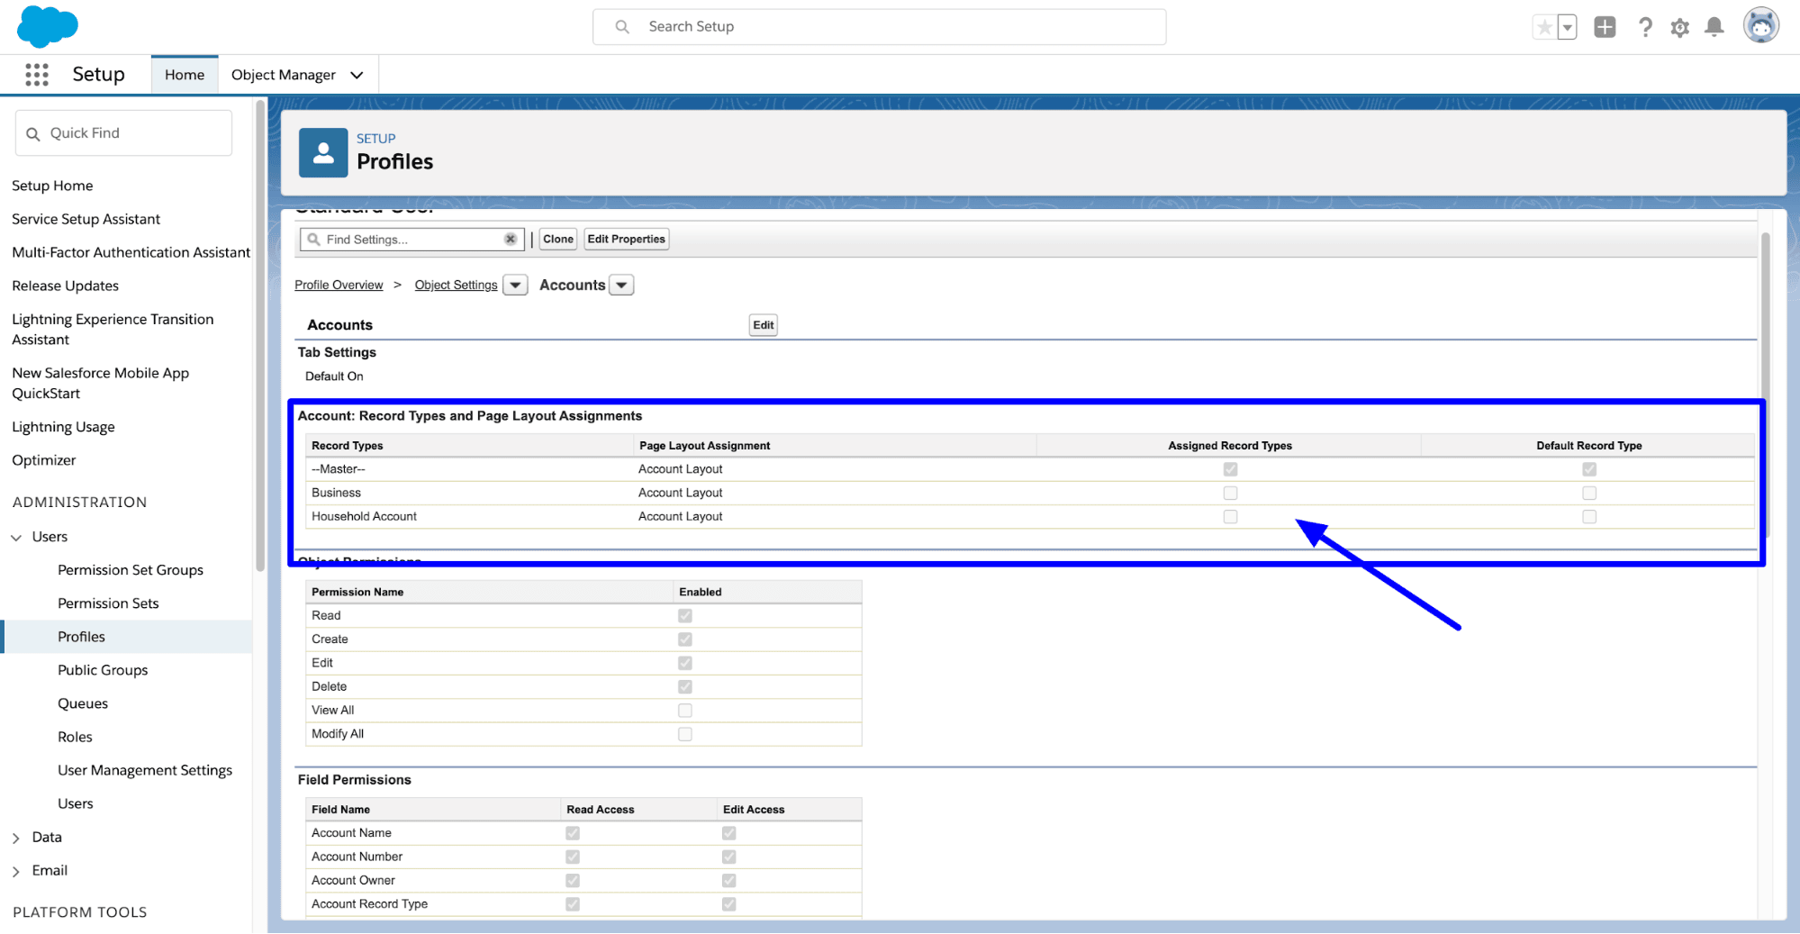Select the Users sub-item under Users
Image resolution: width=1800 pixels, height=934 pixels.
tap(76, 803)
